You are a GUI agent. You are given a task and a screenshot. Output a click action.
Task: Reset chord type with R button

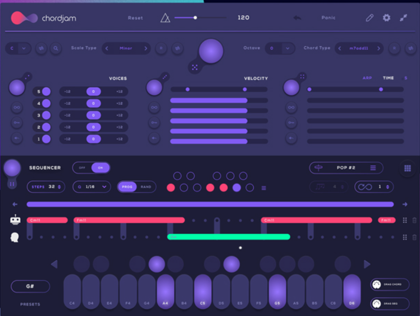point(394,48)
